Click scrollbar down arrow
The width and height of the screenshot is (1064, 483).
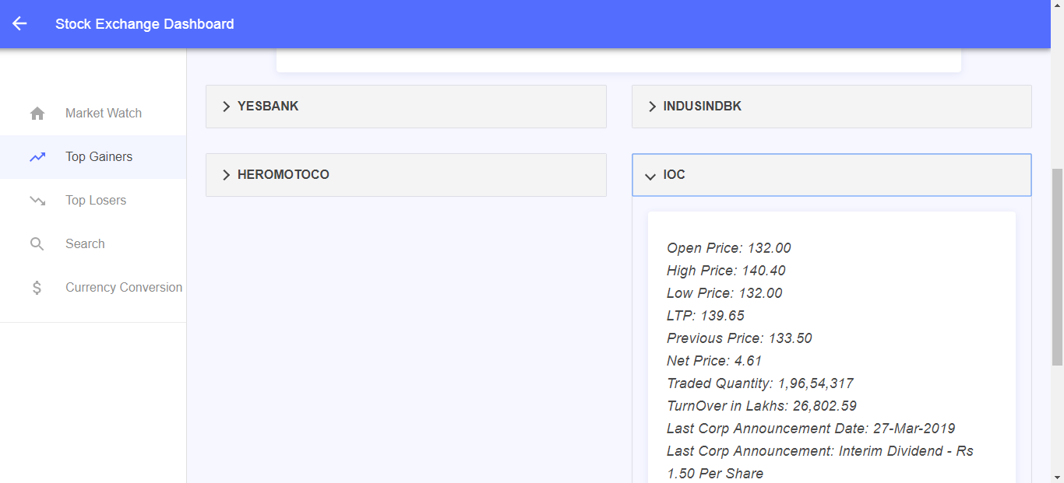click(x=1057, y=476)
